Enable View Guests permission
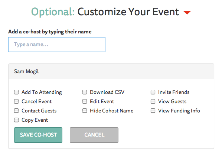Viewport: 222px width, 157px height. 153,101
